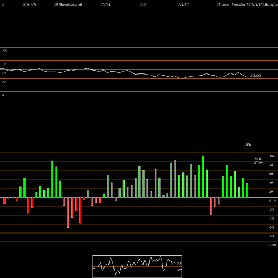Image resolution: width=278 pixels, height=278 pixels.
Task: Click the last green bar in MR histogram
Action: [247, 190]
